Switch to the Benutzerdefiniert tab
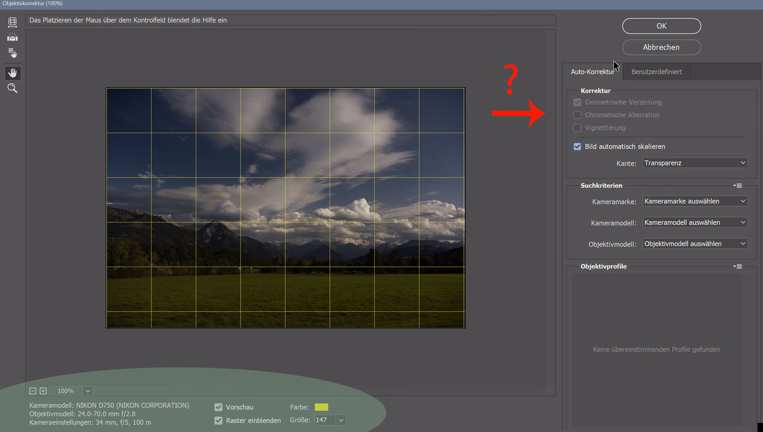Viewport: 763px width, 432px height. 656,72
